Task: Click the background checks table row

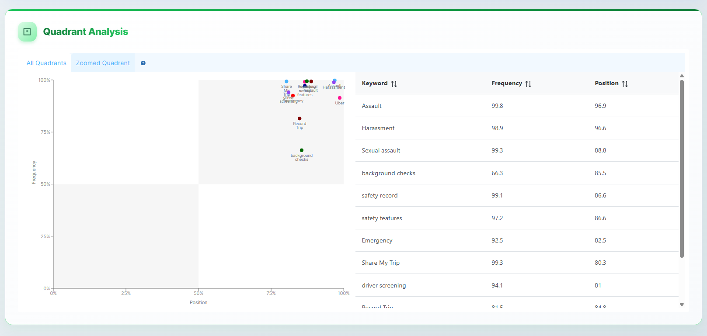Action: pos(517,173)
